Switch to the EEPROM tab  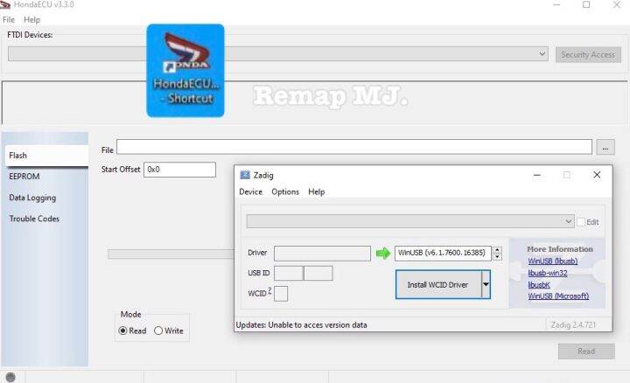coord(24,177)
